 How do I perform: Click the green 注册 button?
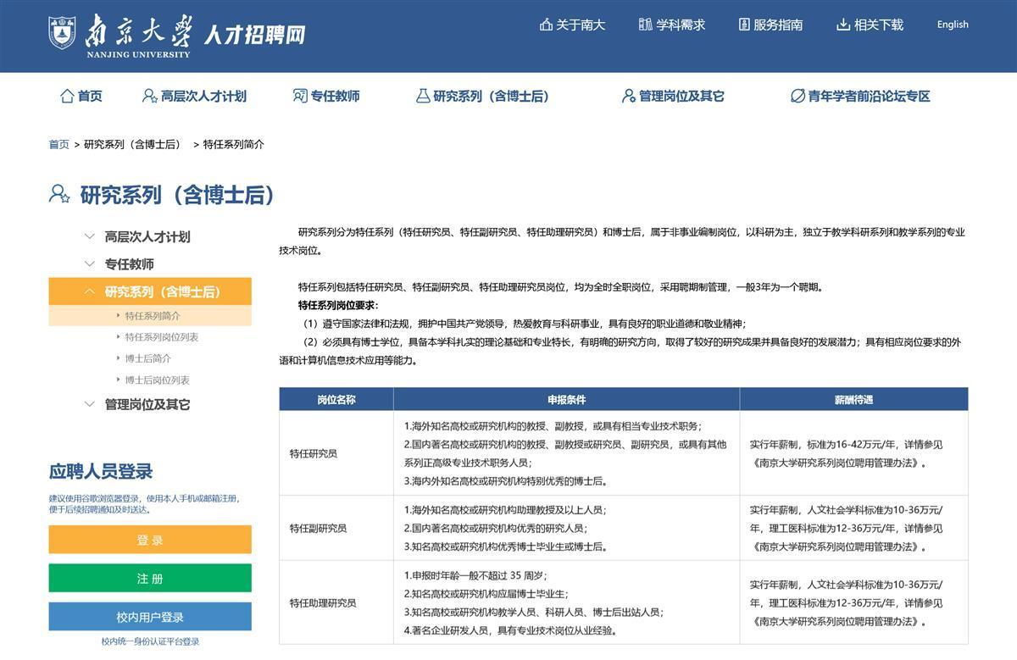point(150,578)
